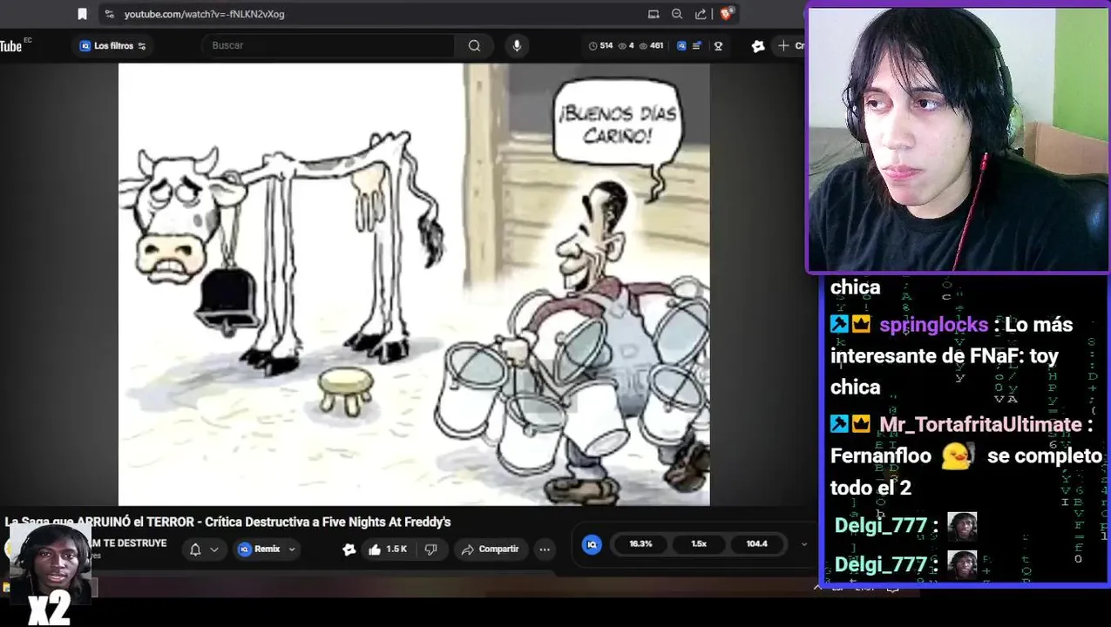Click the list icon next to the IQ icon

[x=696, y=45]
